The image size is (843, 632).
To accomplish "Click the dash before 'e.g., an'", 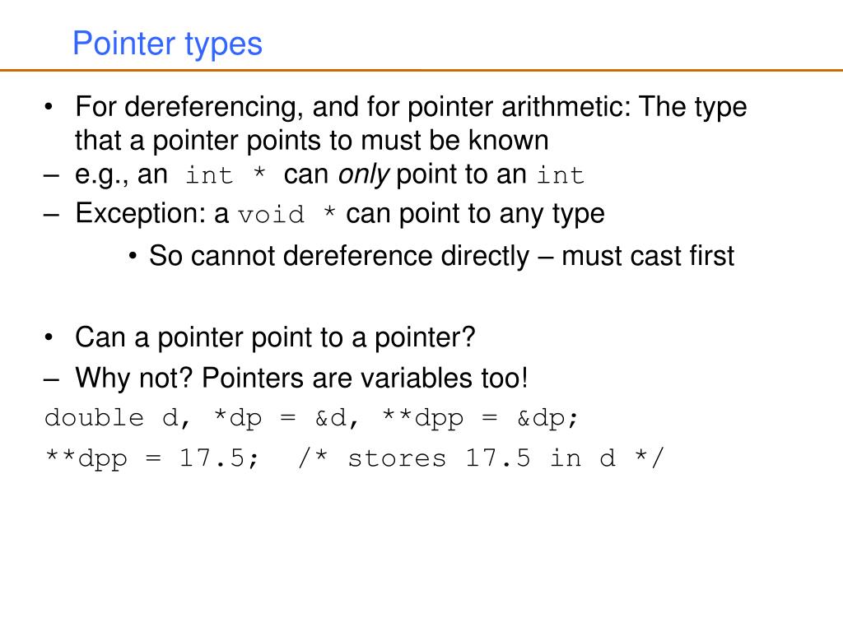I will [51, 175].
